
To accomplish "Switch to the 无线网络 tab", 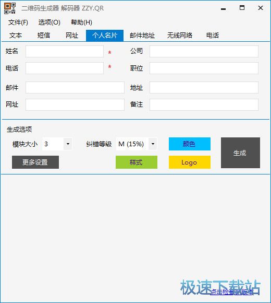I will coord(180,36).
